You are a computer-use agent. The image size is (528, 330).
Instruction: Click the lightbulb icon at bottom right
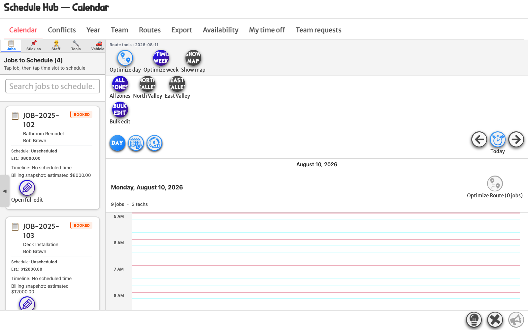[474, 320]
